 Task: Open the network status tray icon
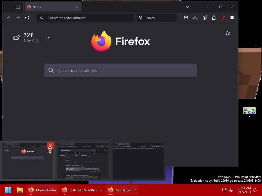tap(224, 190)
